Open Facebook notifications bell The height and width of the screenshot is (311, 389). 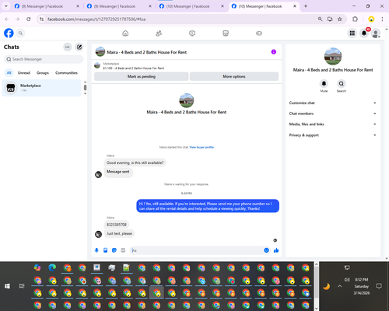364,33
